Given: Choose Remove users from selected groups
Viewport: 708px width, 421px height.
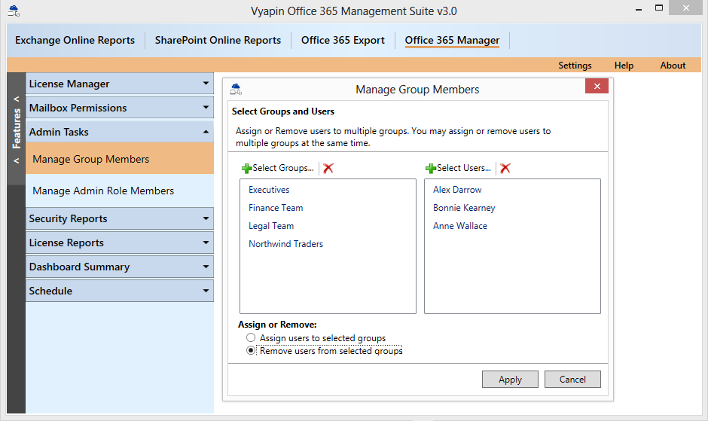Looking at the screenshot, I should click(251, 350).
